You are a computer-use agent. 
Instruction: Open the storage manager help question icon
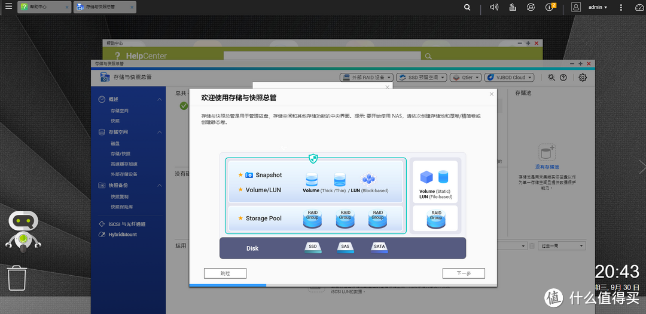point(563,77)
